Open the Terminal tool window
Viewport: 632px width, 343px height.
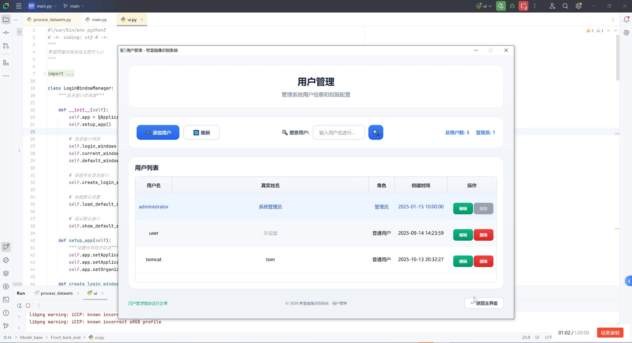(6, 300)
